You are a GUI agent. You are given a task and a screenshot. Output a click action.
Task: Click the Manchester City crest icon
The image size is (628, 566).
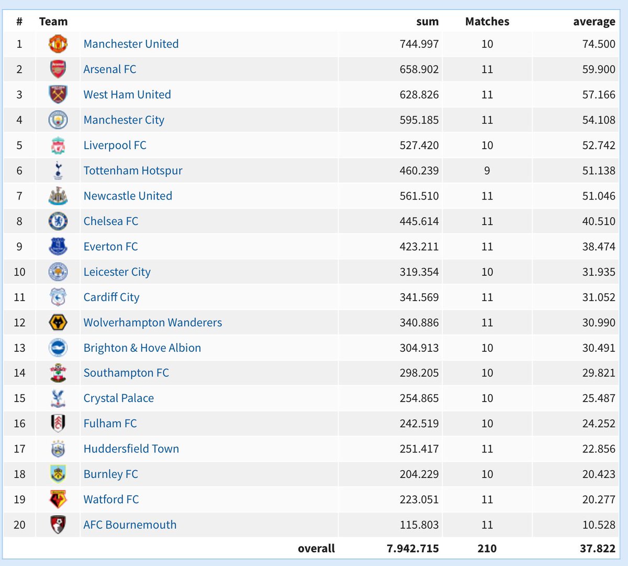[x=58, y=120]
